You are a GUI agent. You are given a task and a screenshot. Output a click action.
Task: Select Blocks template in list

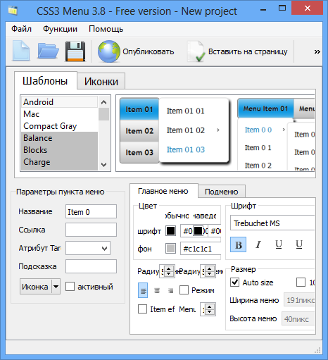click(59, 150)
